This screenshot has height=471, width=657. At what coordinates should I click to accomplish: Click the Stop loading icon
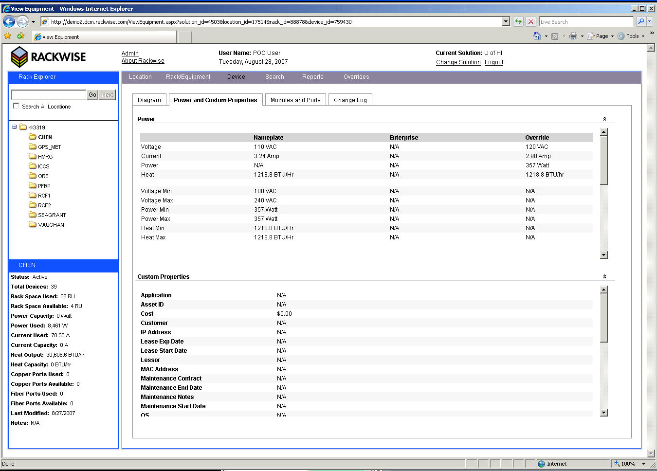point(531,21)
